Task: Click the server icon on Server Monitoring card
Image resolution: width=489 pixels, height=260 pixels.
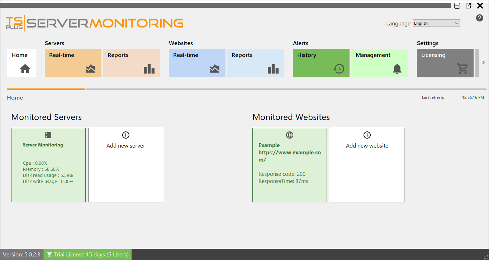Action: pyautogui.click(x=48, y=135)
